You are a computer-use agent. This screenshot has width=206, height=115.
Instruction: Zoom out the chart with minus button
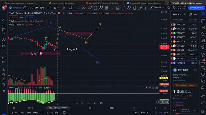click(x=77, y=103)
